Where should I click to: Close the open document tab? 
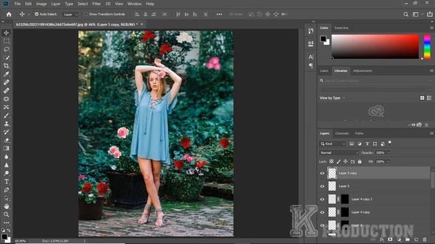tap(142, 24)
